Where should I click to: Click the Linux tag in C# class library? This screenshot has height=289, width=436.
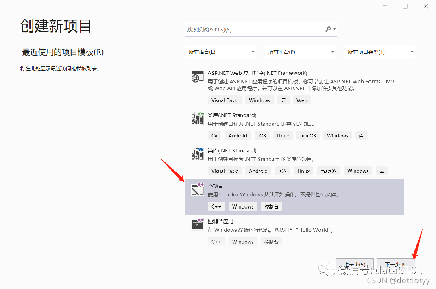coord(283,136)
